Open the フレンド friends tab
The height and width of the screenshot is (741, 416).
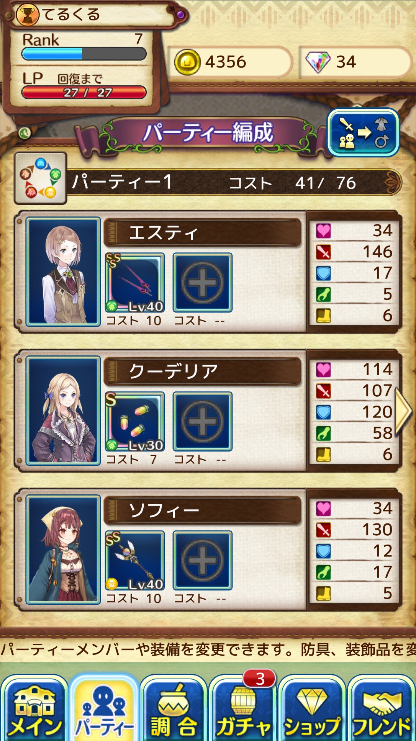tap(382, 708)
